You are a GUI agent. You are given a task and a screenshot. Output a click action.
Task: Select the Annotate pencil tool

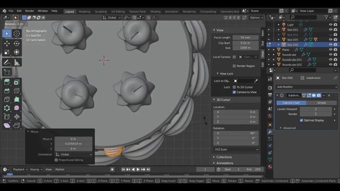pyautogui.click(x=7, y=63)
